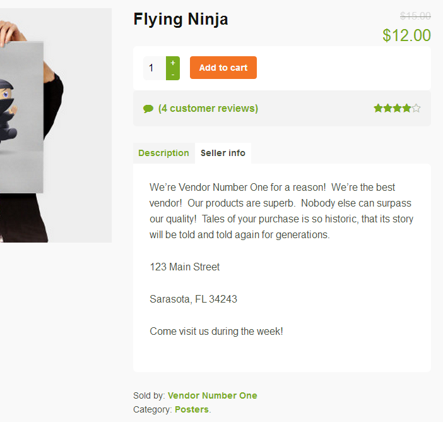This screenshot has width=443, height=422.
Task: Decrease quantity with the minus button
Action: click(x=173, y=75)
